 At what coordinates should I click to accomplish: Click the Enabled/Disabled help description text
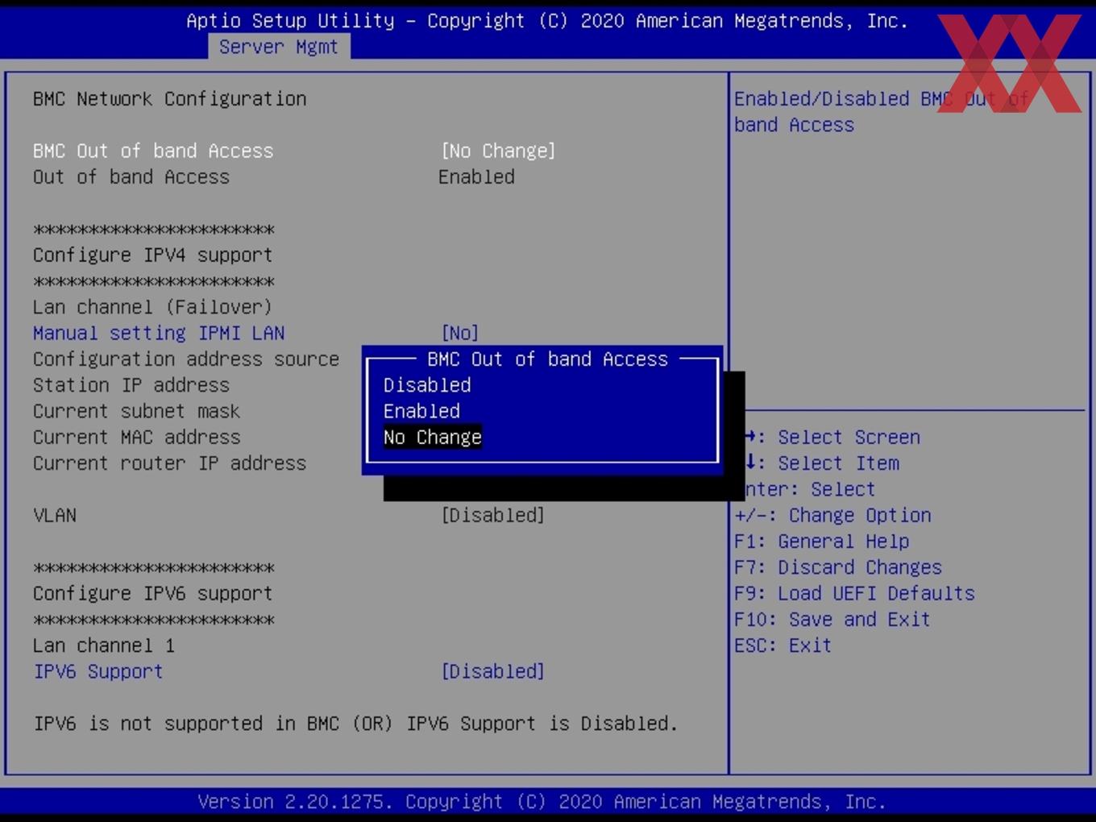(882, 112)
